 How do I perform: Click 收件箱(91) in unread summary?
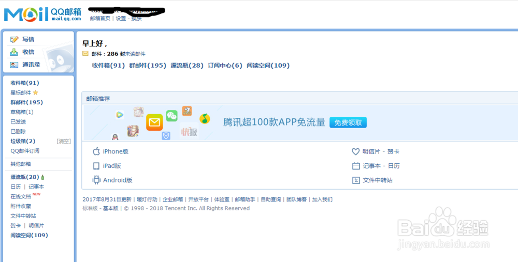click(x=108, y=66)
